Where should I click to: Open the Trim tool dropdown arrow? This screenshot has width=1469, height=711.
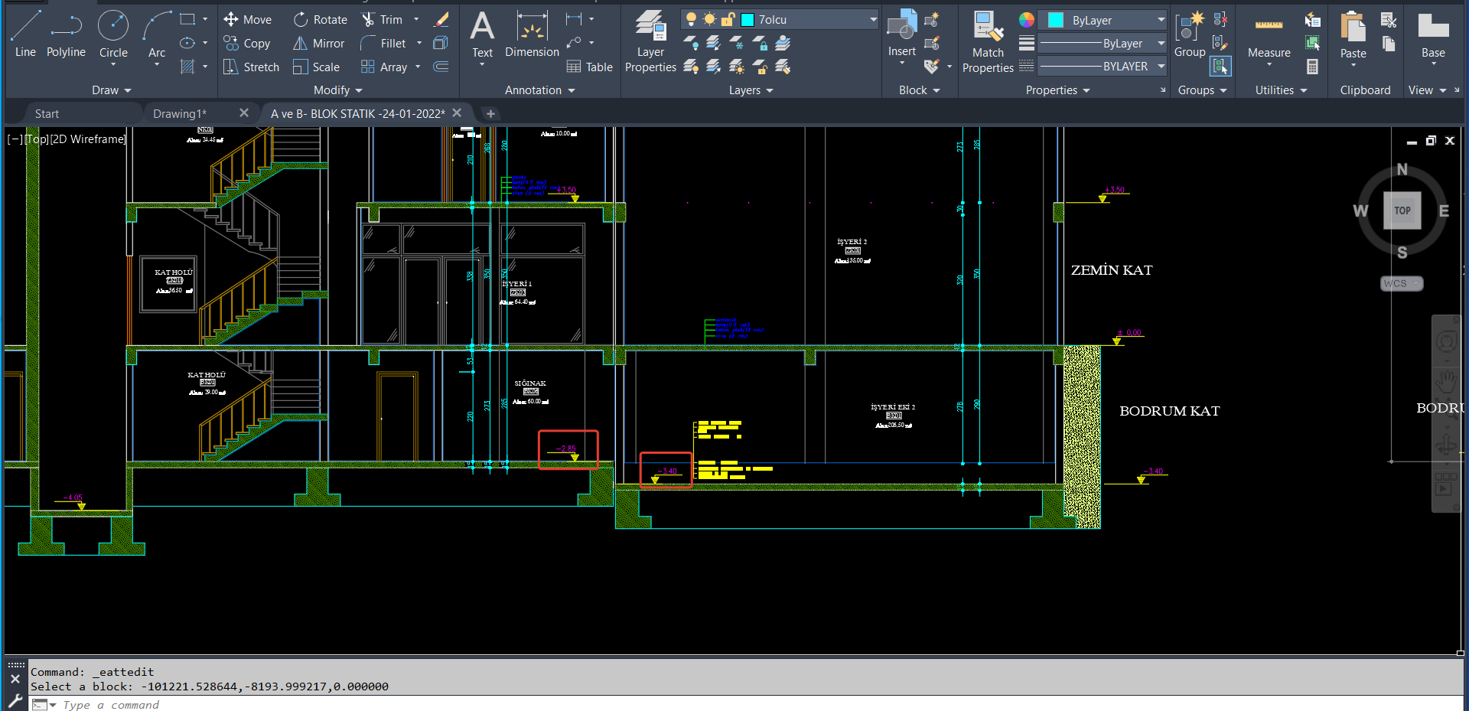416,19
